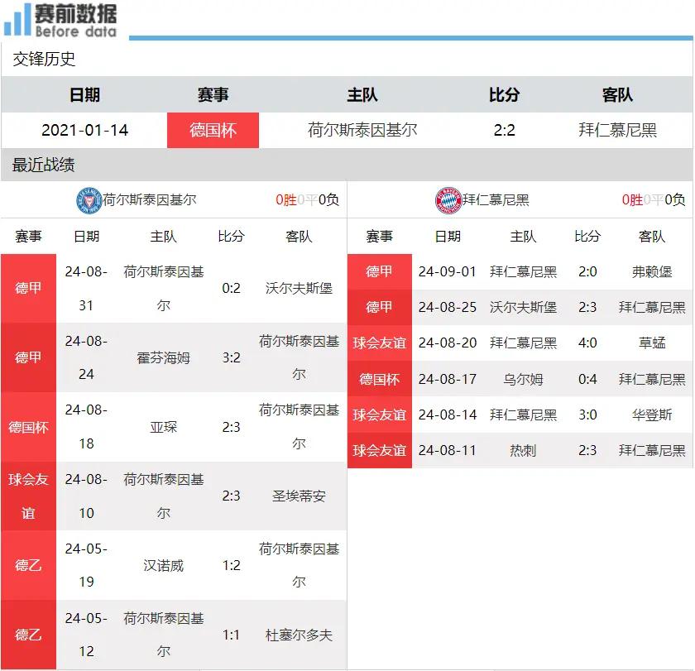The image size is (695, 671).
Task: Click the 华登斯 away team cell
Action: pyautogui.click(x=652, y=415)
